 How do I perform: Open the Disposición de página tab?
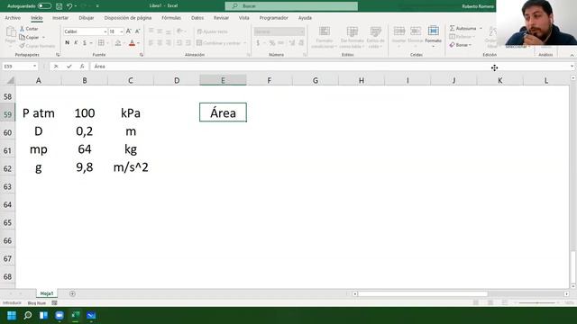pyautogui.click(x=128, y=18)
